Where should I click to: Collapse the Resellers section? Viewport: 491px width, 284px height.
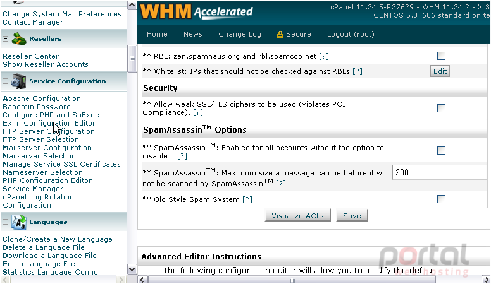coord(5,38)
